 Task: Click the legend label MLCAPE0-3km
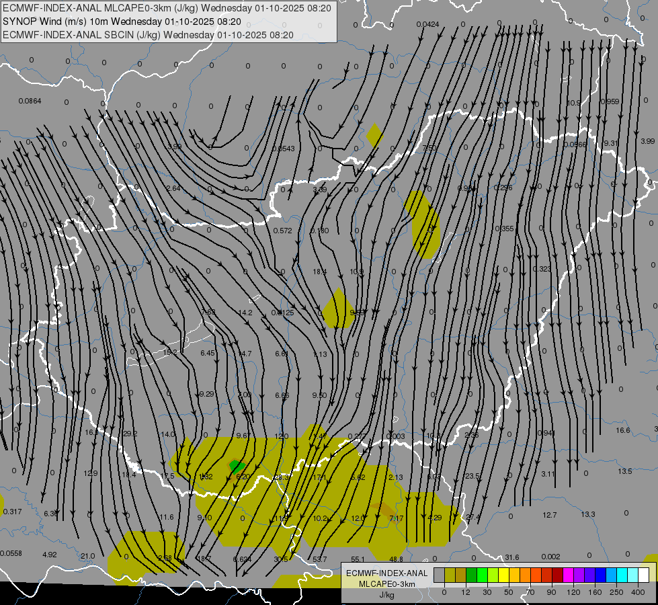(387, 584)
